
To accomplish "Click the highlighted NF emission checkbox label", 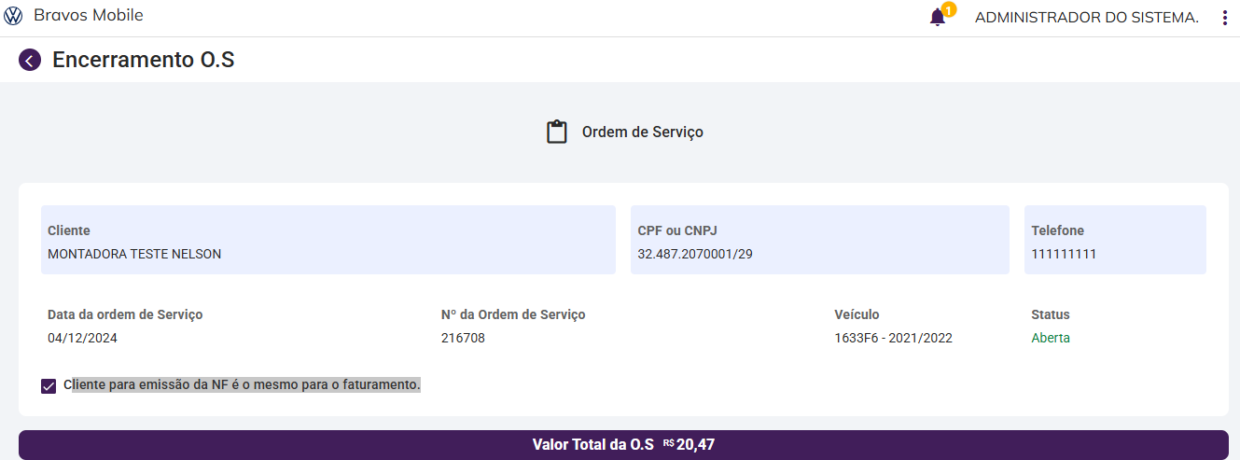I will 243,384.
